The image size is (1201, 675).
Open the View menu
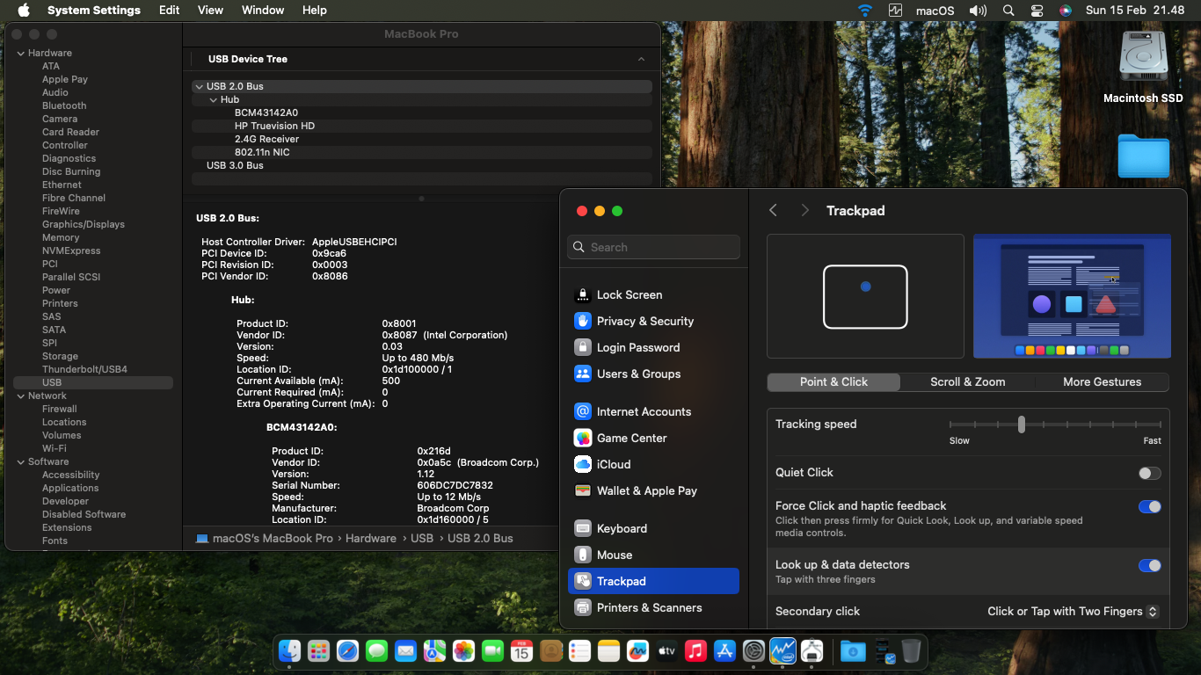pyautogui.click(x=210, y=11)
